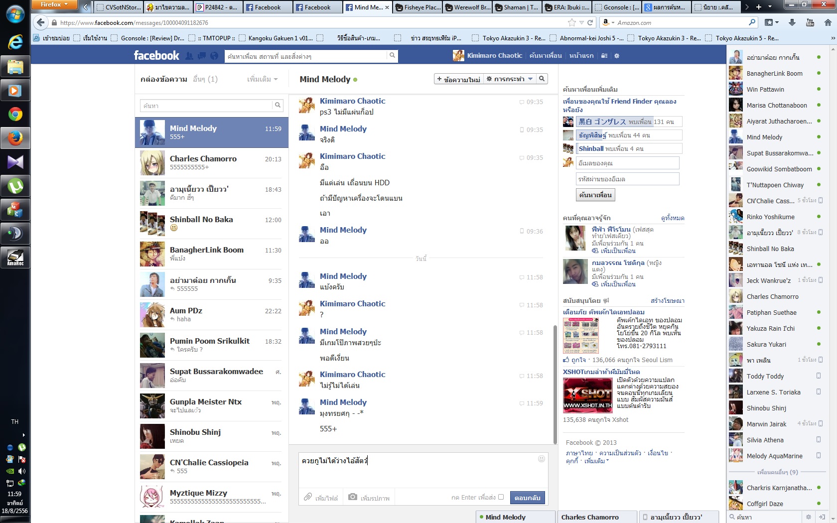Image resolution: width=837 pixels, height=523 pixels.
Task: Open Firefox downloads arrow
Action: (792, 22)
